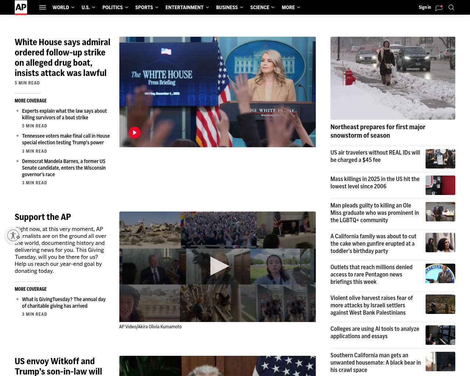Viewport: 470px width, 376px height.
Task: Open the search magnifier icon
Action: pyautogui.click(x=451, y=7)
